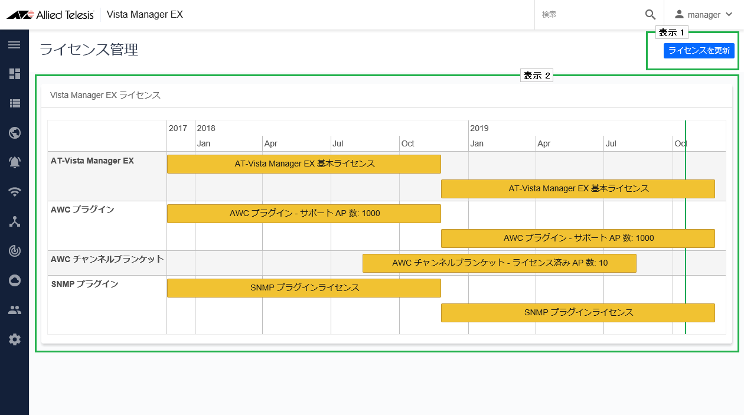This screenshot has height=415, width=744.
Task: Click the AT-Vista Manager EX row label
Action: pyautogui.click(x=92, y=161)
